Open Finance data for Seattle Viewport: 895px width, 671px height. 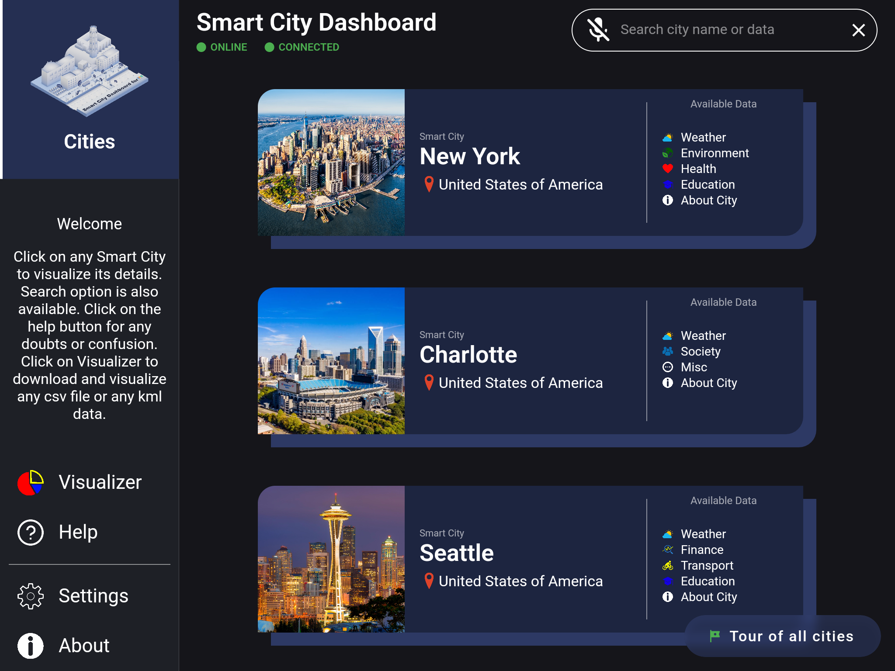pyautogui.click(x=702, y=550)
